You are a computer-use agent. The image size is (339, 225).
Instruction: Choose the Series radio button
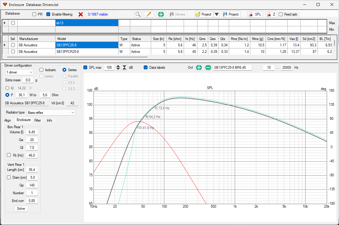click(64, 70)
